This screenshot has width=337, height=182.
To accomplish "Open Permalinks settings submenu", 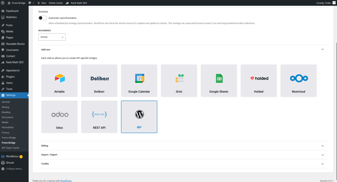I will pos(8,127).
